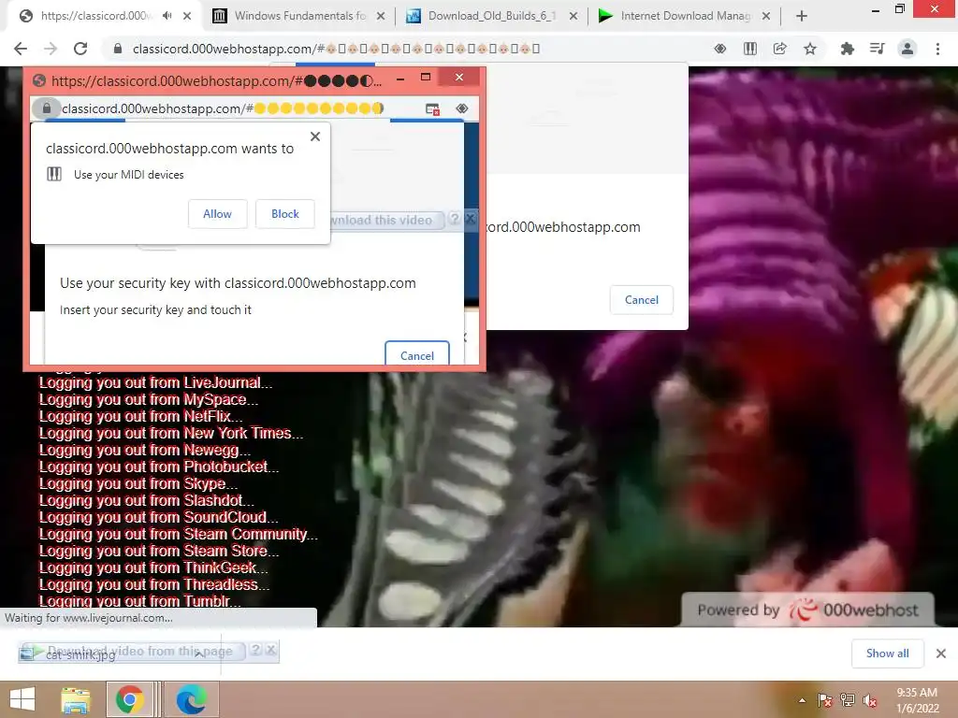The height and width of the screenshot is (718, 958).
Task: Click 'Logging you out from SoundCloud...' text
Action: [158, 517]
